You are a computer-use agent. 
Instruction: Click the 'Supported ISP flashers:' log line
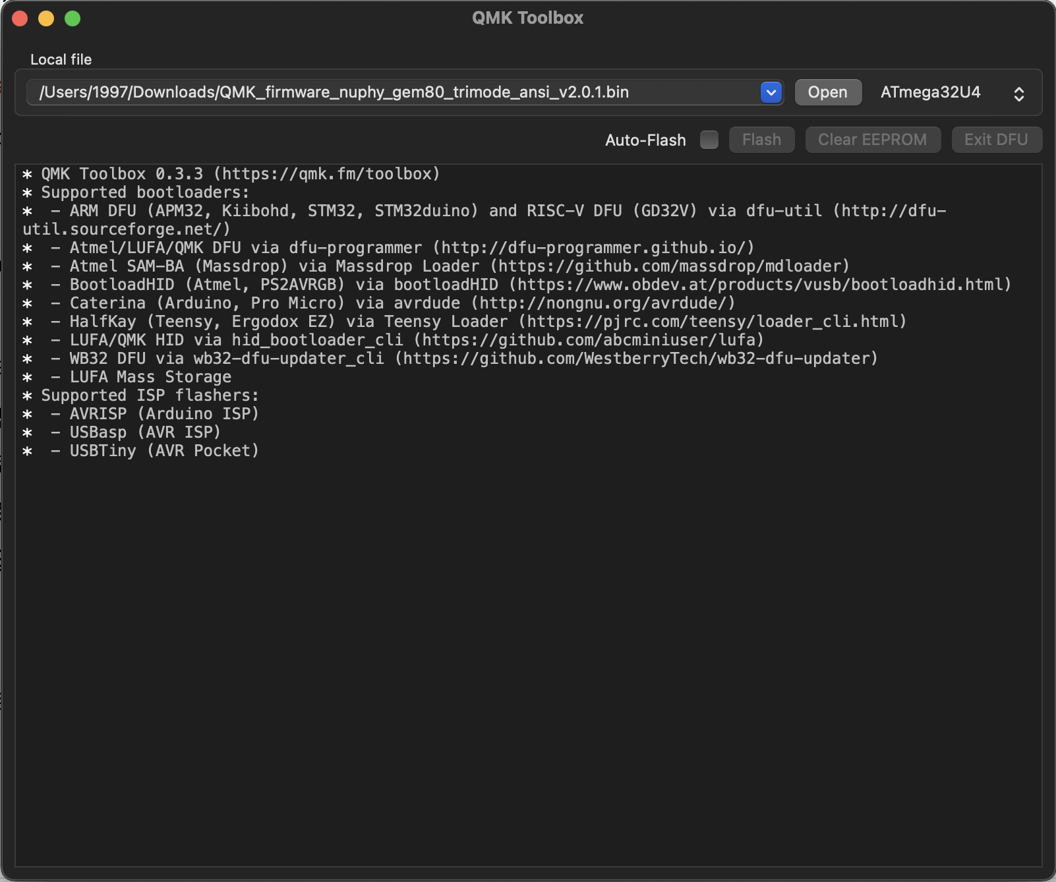pos(141,396)
